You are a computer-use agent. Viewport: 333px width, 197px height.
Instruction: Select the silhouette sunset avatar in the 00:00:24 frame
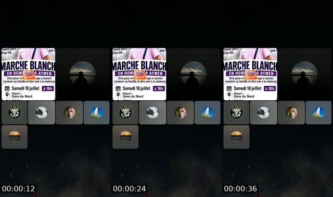[x=194, y=74]
